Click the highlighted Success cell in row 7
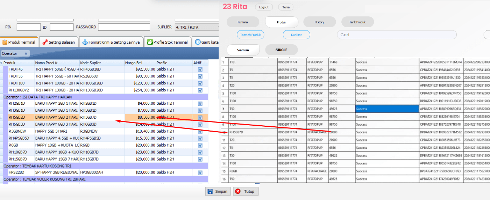This screenshot has width=490, height=200. pos(387,109)
